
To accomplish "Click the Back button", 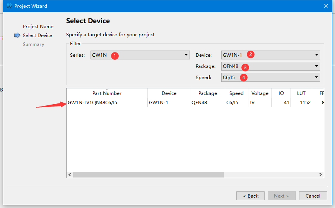I will pyautogui.click(x=250, y=196).
